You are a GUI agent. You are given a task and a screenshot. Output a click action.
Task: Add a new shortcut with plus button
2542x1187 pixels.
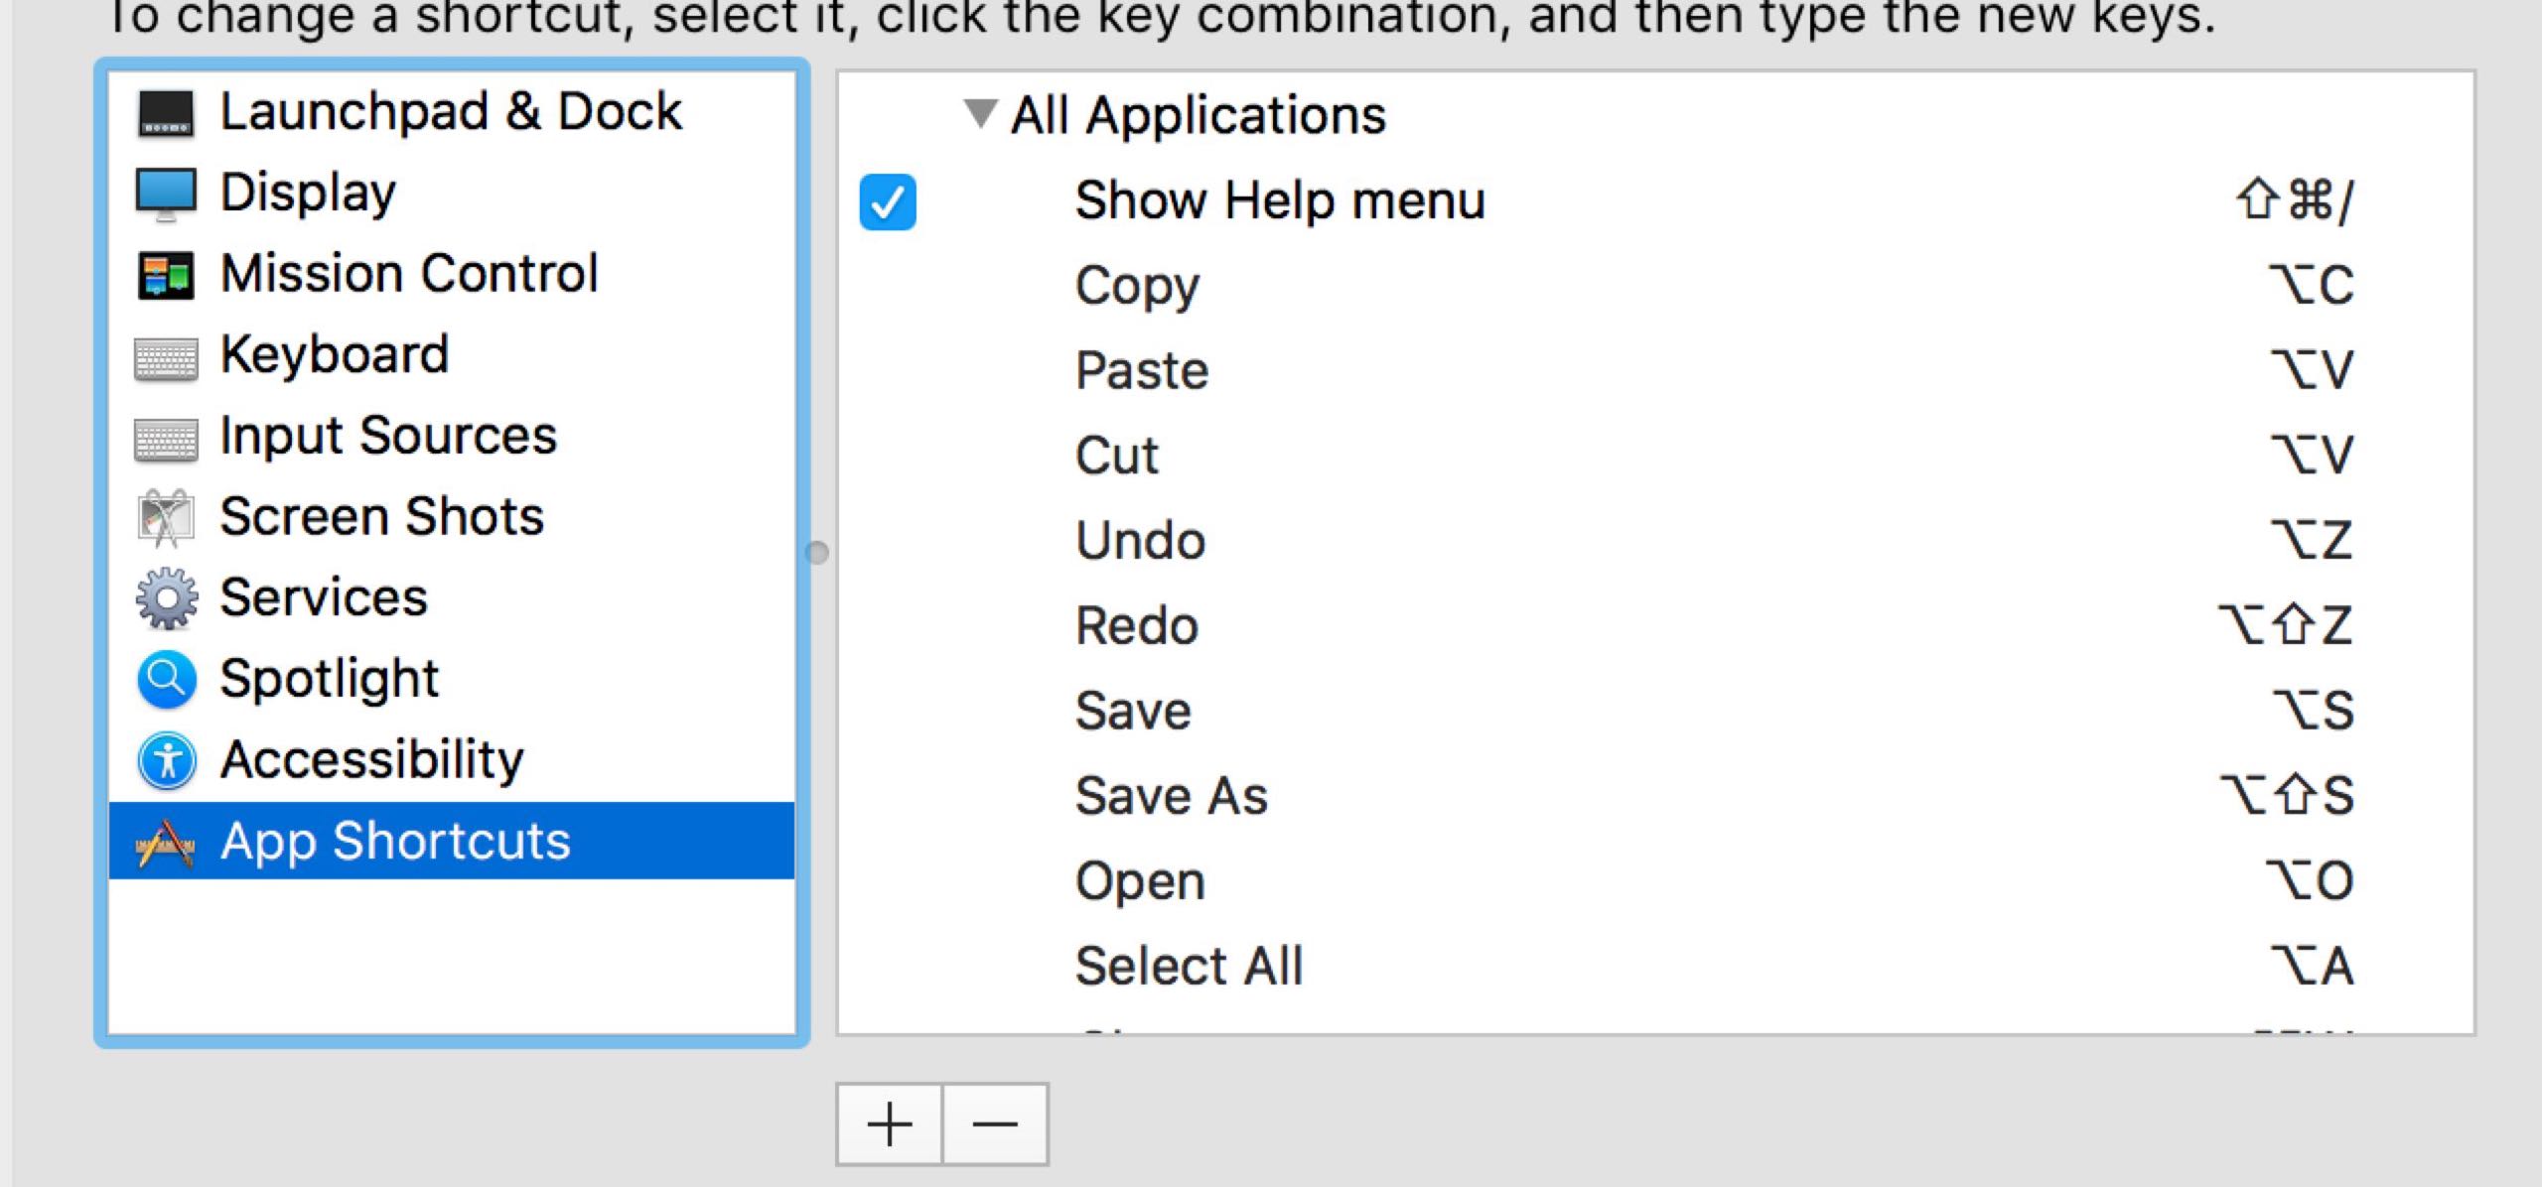coord(889,1123)
